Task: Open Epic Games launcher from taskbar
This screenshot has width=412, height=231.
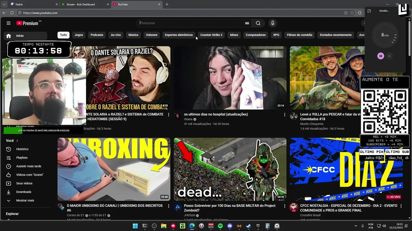Action: [258, 226]
